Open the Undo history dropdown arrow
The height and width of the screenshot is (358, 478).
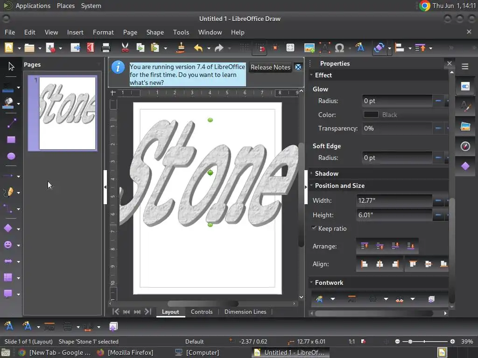(209, 48)
